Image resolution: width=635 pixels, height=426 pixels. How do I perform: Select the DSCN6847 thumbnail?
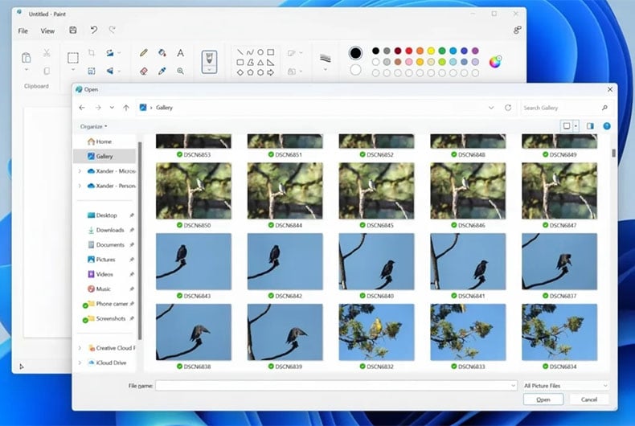559,190
